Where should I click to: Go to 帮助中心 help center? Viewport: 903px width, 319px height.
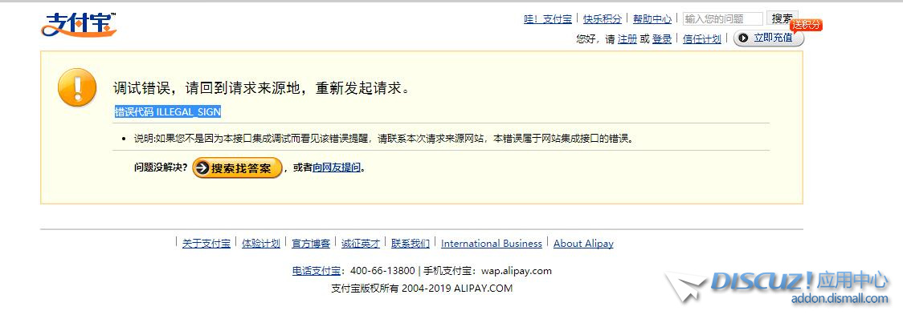[652, 19]
